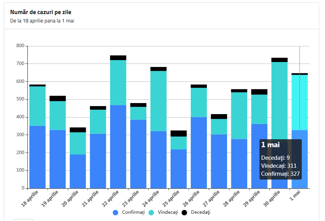Click the Decedați legend label text
325x221 pixels.
tap(200, 212)
